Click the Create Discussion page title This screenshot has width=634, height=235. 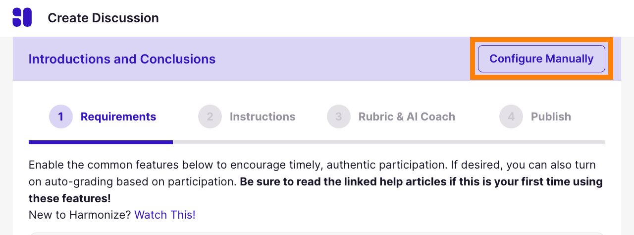[103, 18]
